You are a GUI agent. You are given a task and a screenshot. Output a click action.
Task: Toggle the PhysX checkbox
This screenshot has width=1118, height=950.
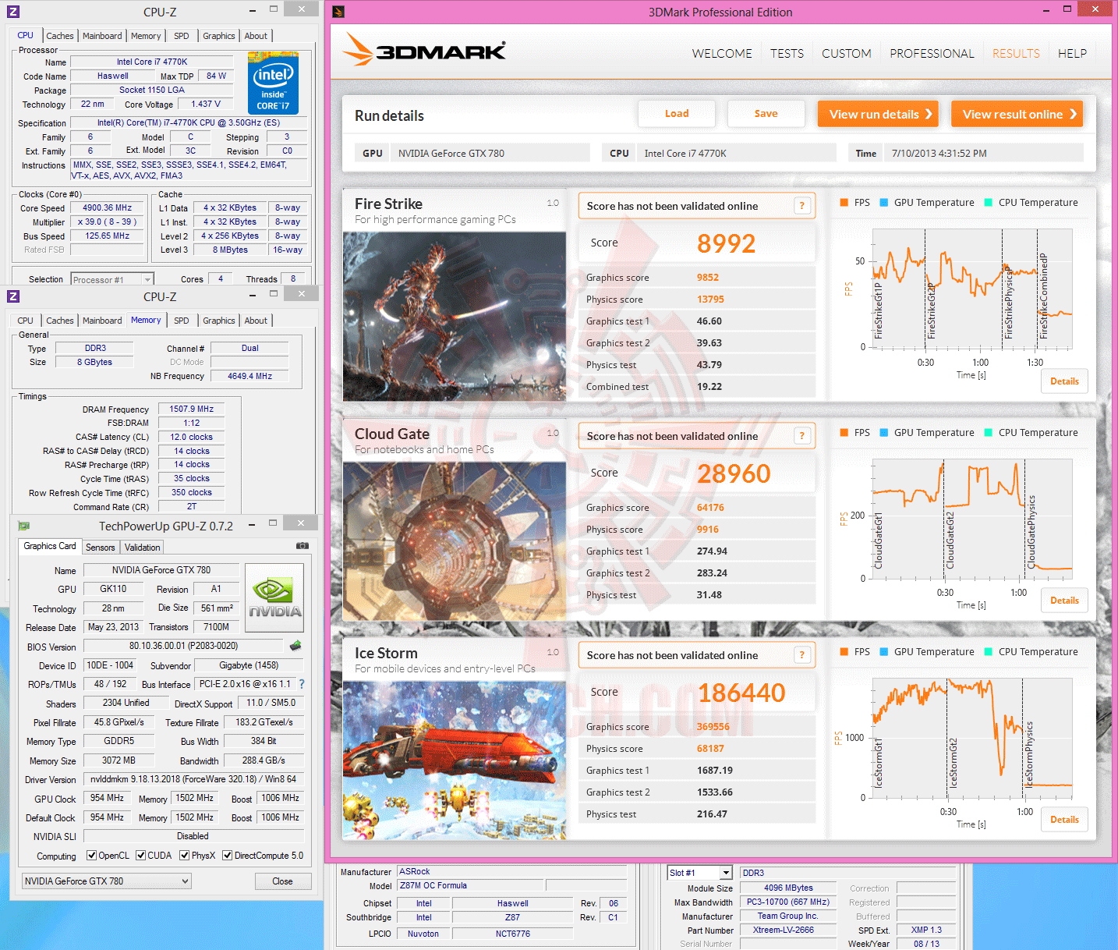185,856
